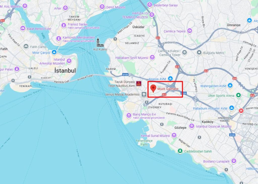
Task: Select the İstanbul Oyuncak Müzesi label
Action: pyautogui.click(x=214, y=126)
